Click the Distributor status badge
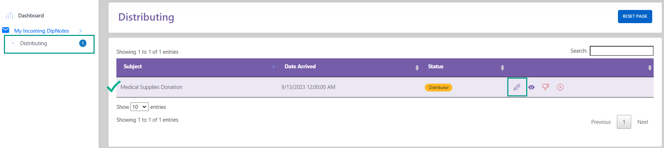 [438, 88]
